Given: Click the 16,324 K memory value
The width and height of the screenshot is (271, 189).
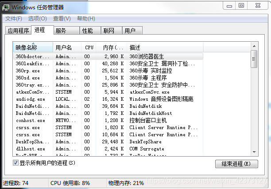Looking at the screenshot, I should point(112,99).
